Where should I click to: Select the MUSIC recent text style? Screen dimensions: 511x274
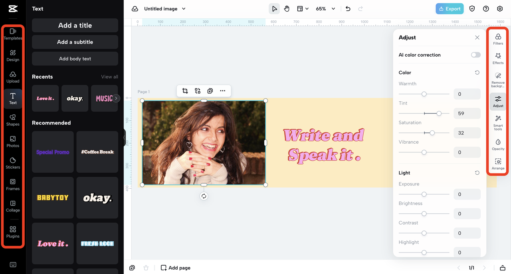point(105,98)
